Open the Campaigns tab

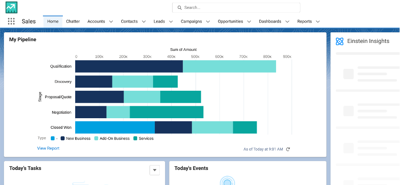click(191, 21)
